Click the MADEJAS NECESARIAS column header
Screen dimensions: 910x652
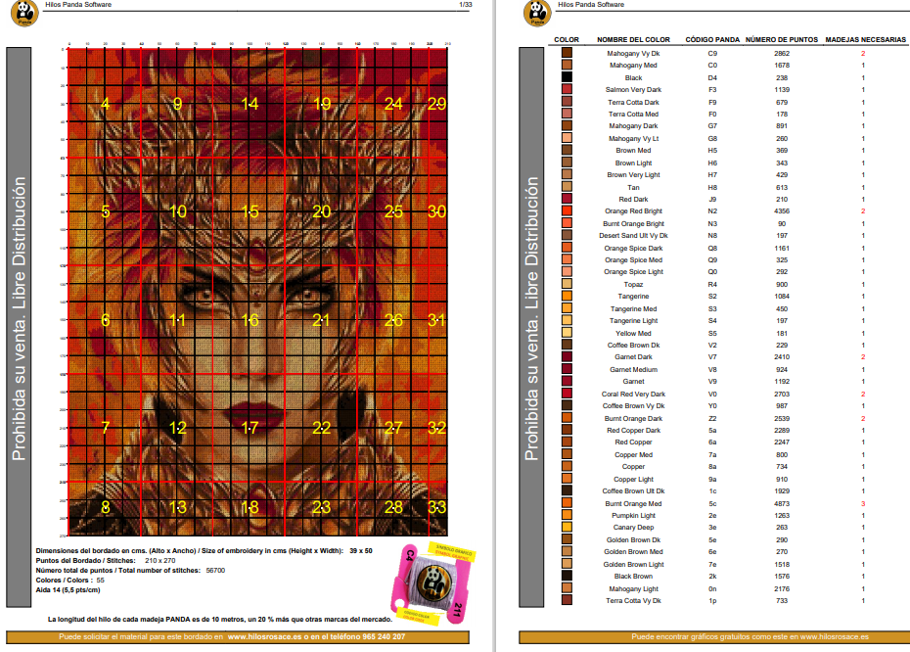coord(865,39)
